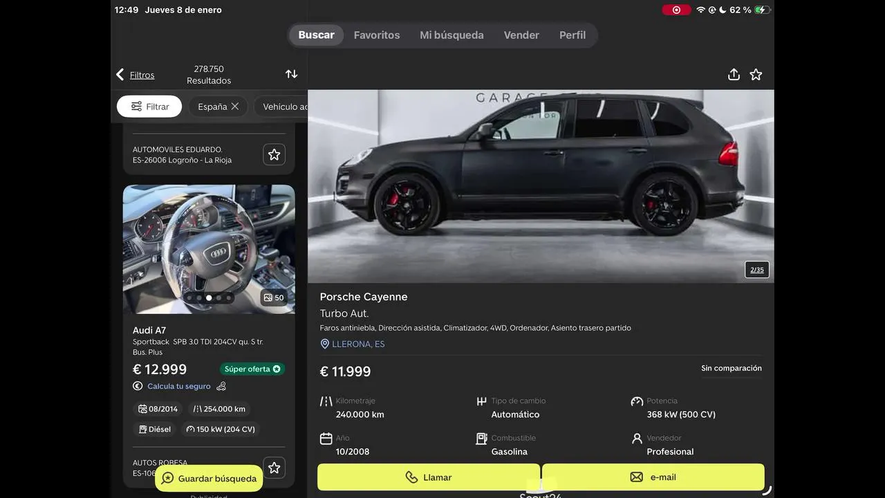Go back to Filtros
The image size is (885, 498).
click(142, 75)
